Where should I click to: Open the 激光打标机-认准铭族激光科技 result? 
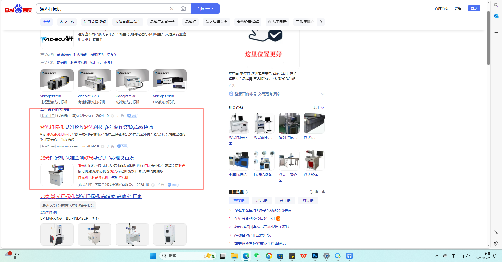[x=96, y=127]
